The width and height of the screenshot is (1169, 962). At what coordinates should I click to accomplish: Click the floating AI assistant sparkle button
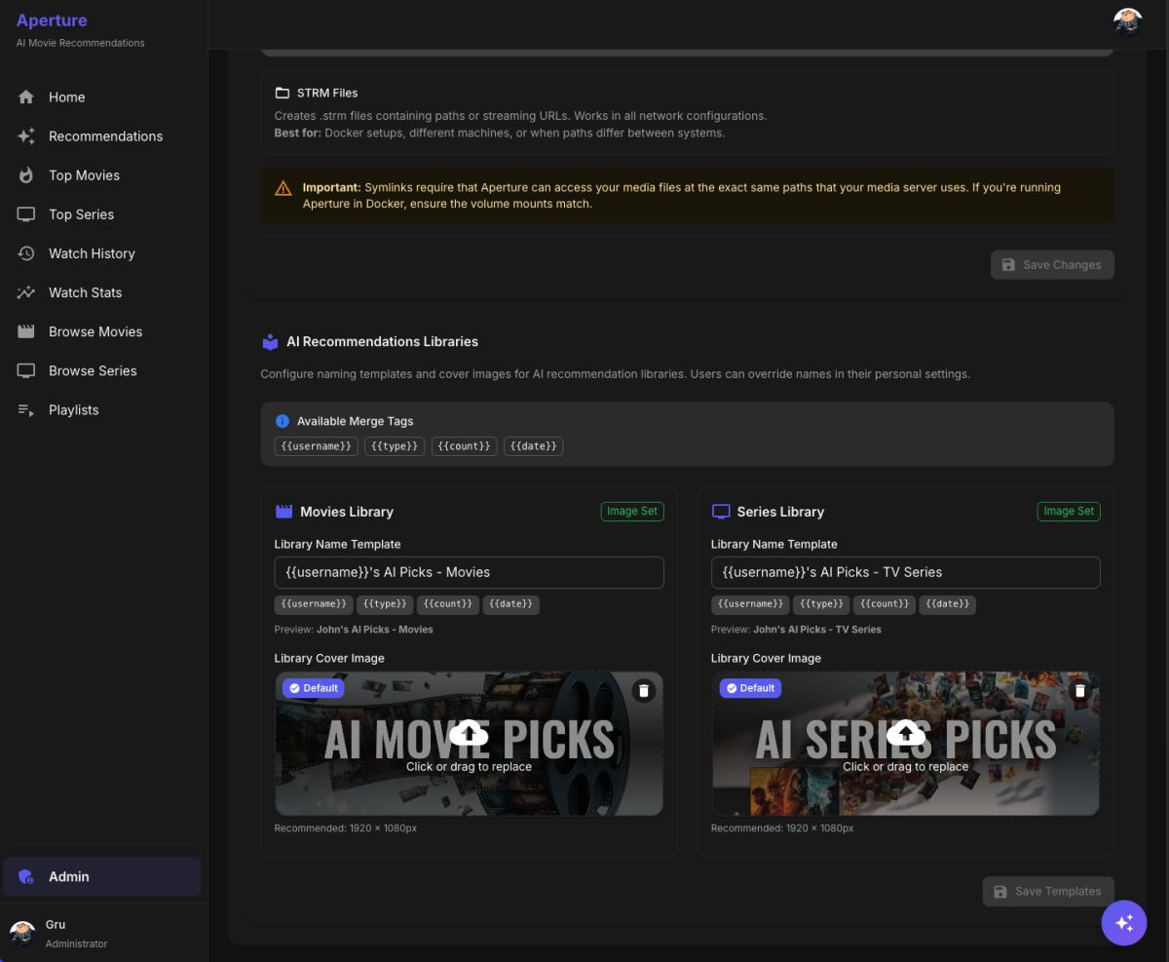point(1124,922)
